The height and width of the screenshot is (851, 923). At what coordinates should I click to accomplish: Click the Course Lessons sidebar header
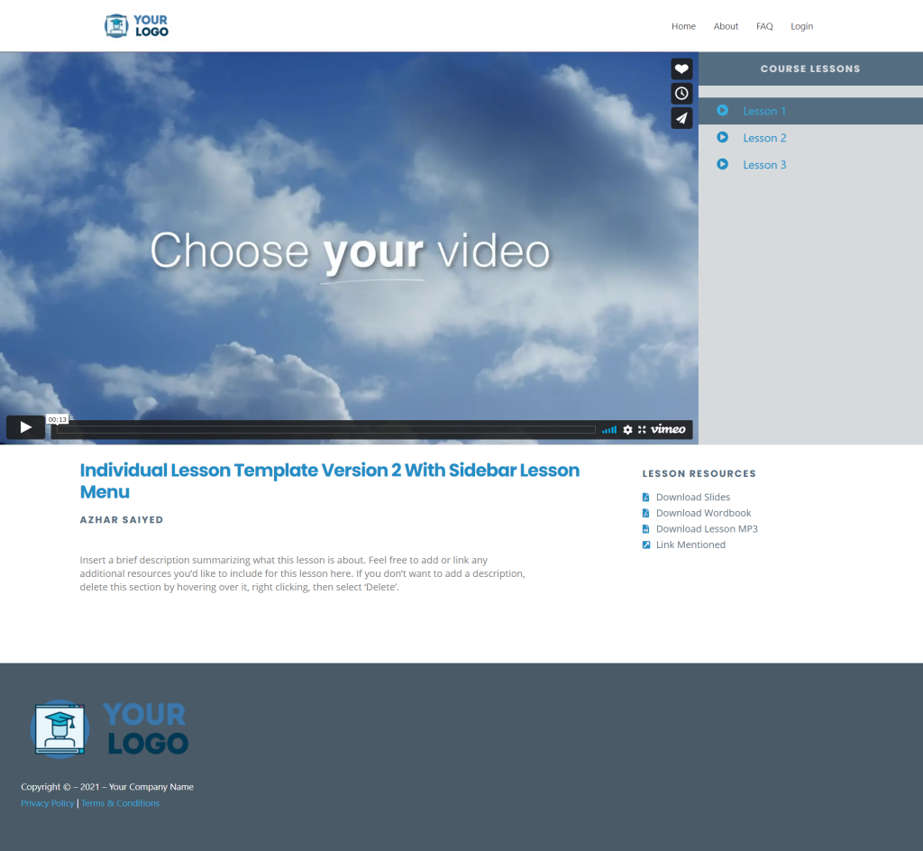810,69
